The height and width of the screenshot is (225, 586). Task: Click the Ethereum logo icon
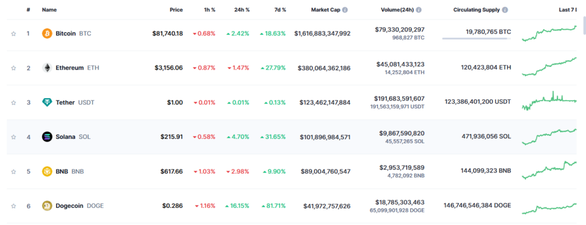coord(47,68)
